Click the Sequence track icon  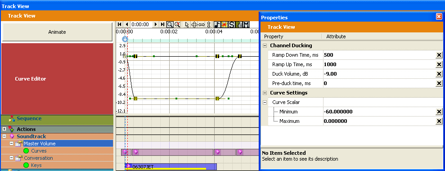[12, 119]
